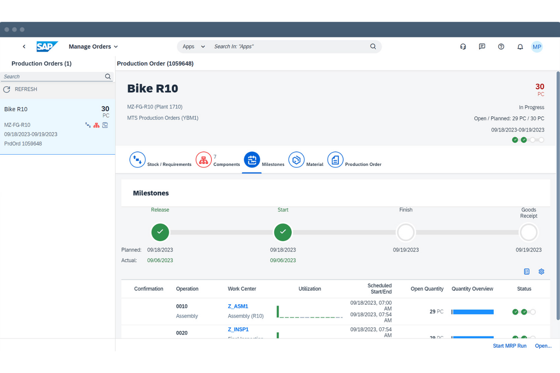Click the Release milestone green checkmark
Screen dimensions: 560x373
pyautogui.click(x=160, y=232)
